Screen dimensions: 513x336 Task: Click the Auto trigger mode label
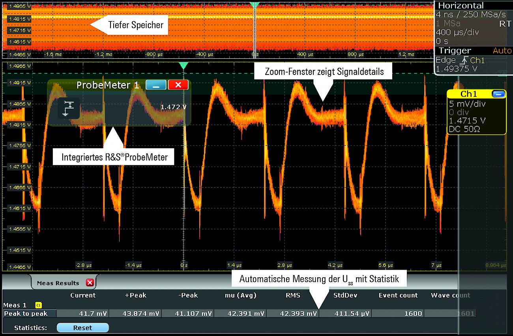click(x=502, y=50)
